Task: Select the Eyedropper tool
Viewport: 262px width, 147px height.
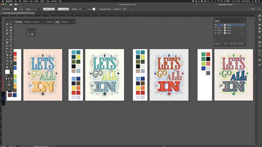Action: coord(7,58)
